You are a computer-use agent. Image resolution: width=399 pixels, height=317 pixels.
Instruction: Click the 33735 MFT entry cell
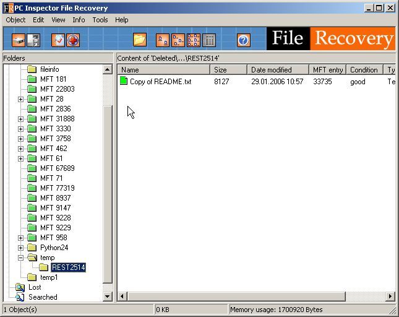[322, 82]
